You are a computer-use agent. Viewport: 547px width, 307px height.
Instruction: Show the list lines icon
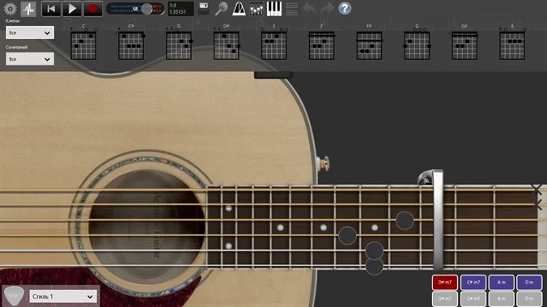pyautogui.click(x=291, y=9)
